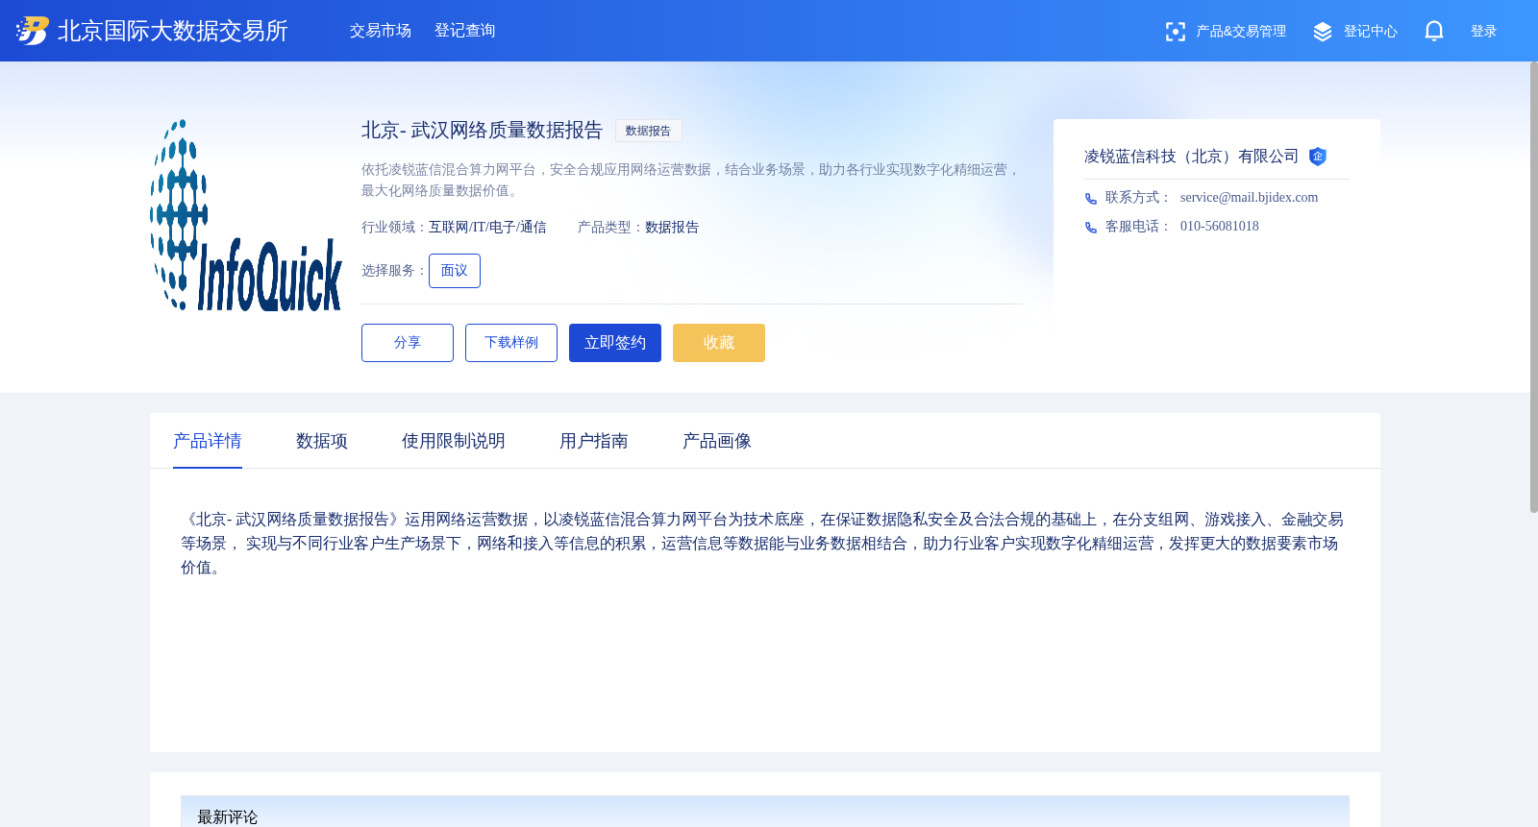Click the phone icon beside 客服电话
This screenshot has height=827, width=1538.
tap(1091, 228)
